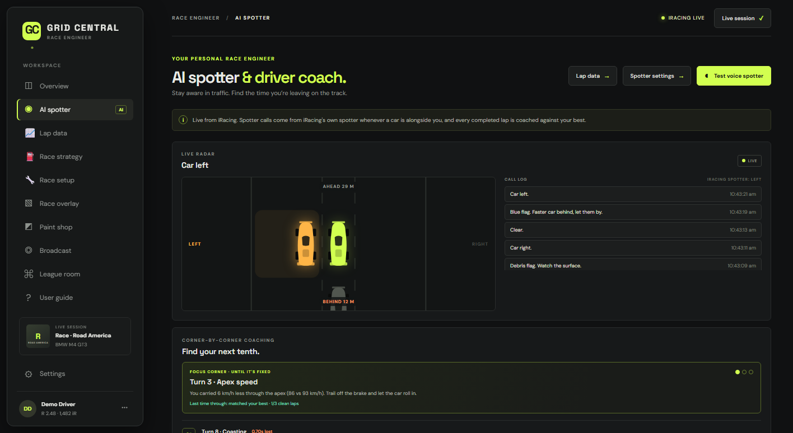Click the Race strategy fuel icon

coord(30,157)
